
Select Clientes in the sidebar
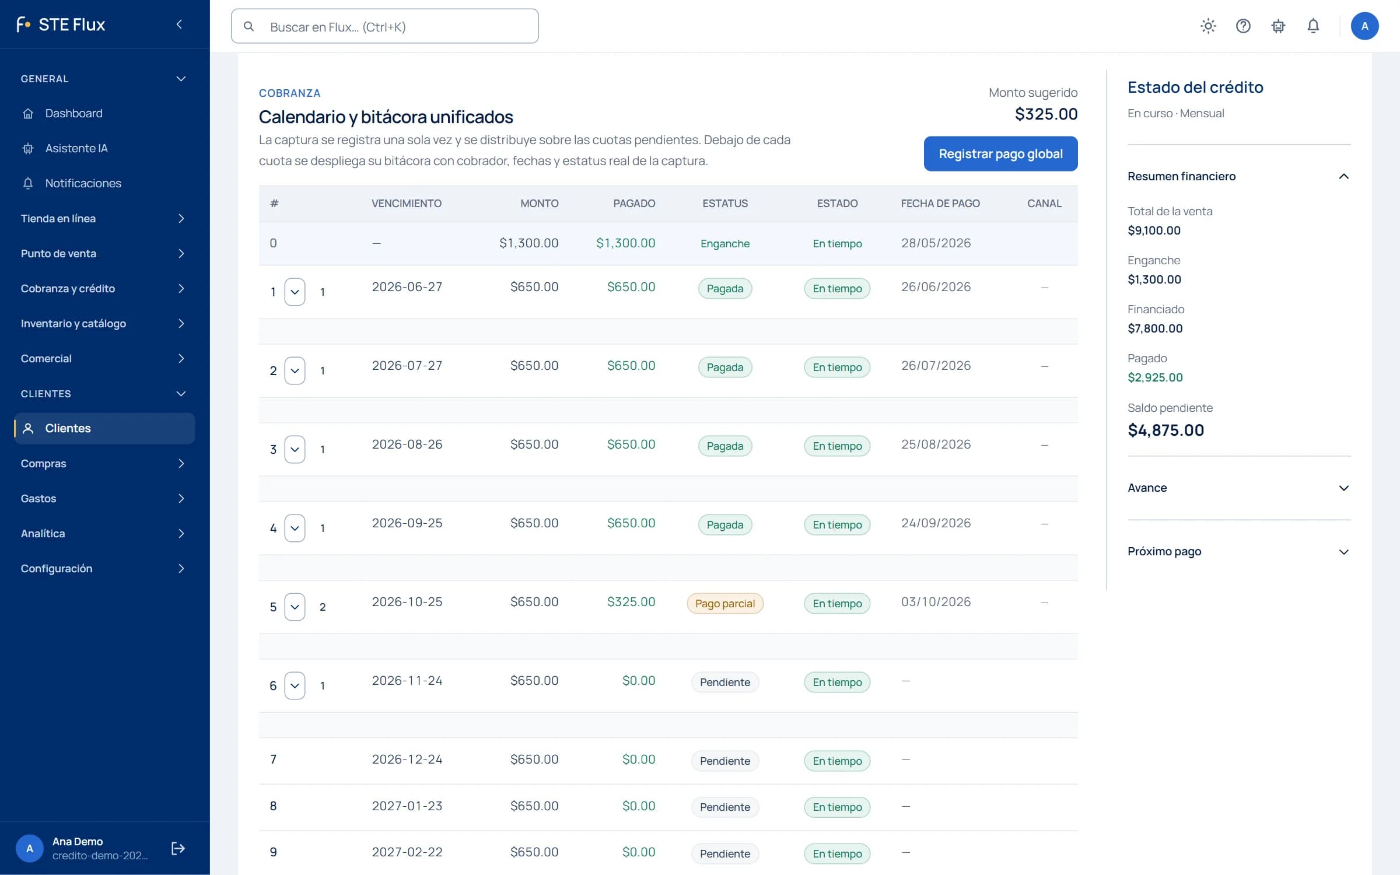tap(104, 428)
